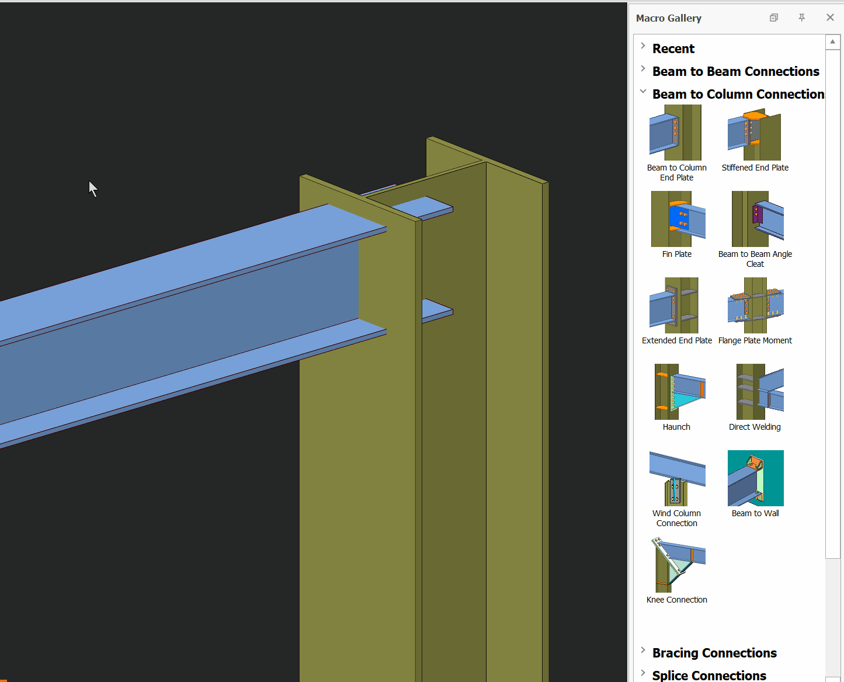Pick the Fin Plate connection macro
The height and width of the screenshot is (682, 844).
(678, 220)
